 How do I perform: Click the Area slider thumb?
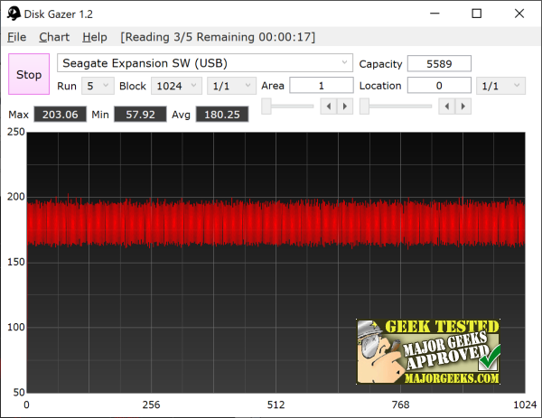(266, 106)
